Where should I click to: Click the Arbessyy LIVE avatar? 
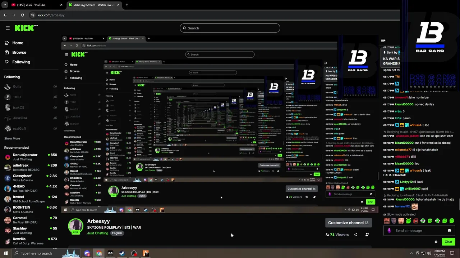coord(75,226)
